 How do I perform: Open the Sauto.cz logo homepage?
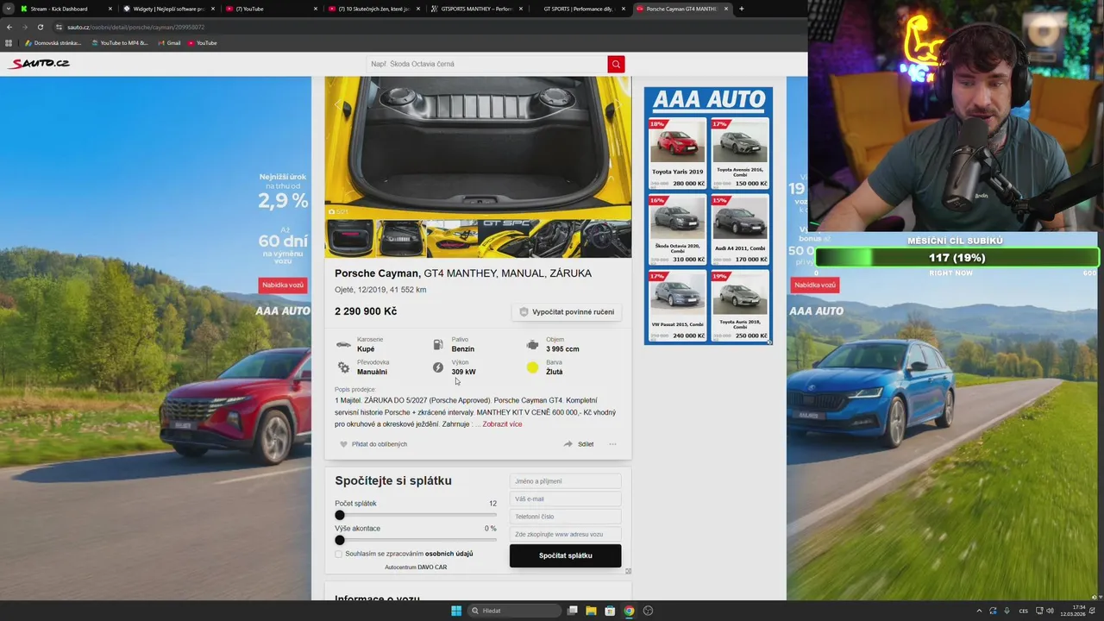coord(40,64)
